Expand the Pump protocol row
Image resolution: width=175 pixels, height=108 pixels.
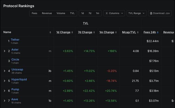(4, 91)
